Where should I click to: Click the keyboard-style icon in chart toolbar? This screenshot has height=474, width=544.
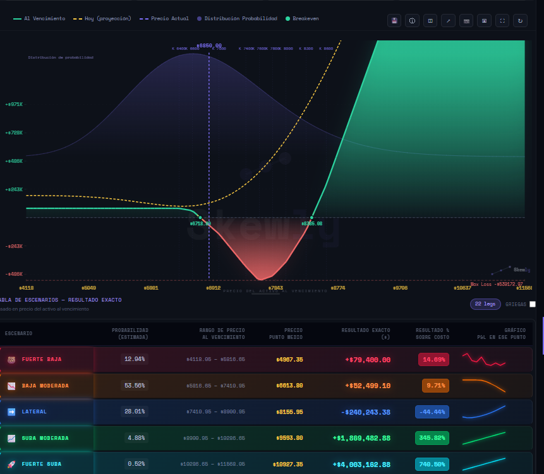pyautogui.click(x=466, y=21)
